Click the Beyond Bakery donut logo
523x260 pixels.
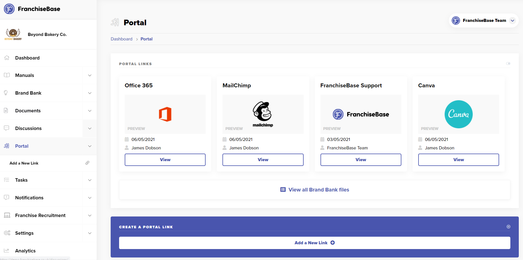click(x=13, y=35)
